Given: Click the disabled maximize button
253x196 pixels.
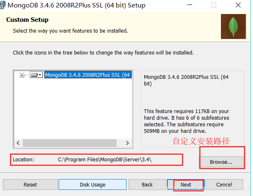Looking at the screenshot, I should point(214,5).
